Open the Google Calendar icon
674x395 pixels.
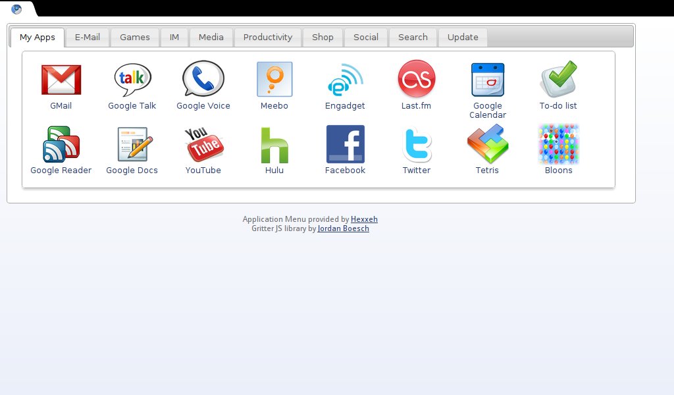point(488,80)
